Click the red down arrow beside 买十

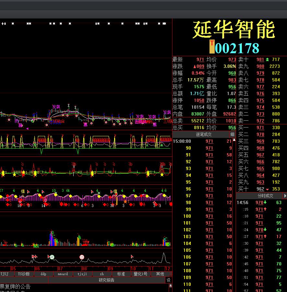tap(267, 189)
